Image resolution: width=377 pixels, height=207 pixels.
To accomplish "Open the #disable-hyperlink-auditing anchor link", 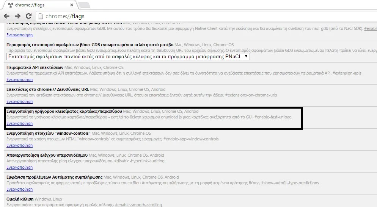I will pos(139,161).
